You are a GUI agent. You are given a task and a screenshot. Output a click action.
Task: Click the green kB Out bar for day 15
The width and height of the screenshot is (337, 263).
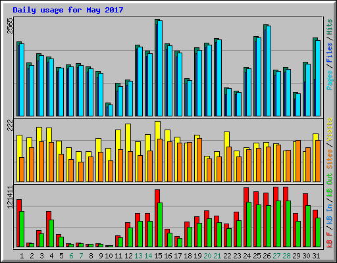pos(160,225)
